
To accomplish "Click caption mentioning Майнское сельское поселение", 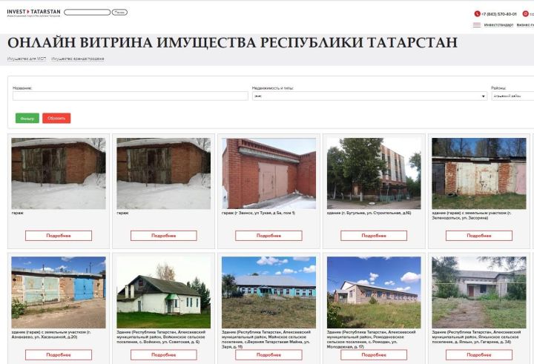I will [x=266, y=339].
